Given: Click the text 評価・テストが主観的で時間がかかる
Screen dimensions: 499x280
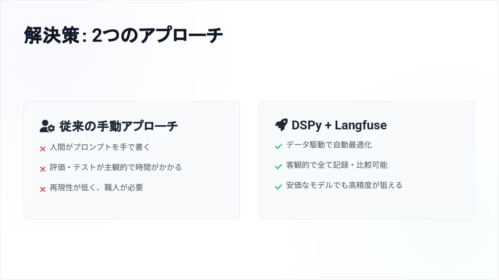Looking at the screenshot, I should 116,167.
